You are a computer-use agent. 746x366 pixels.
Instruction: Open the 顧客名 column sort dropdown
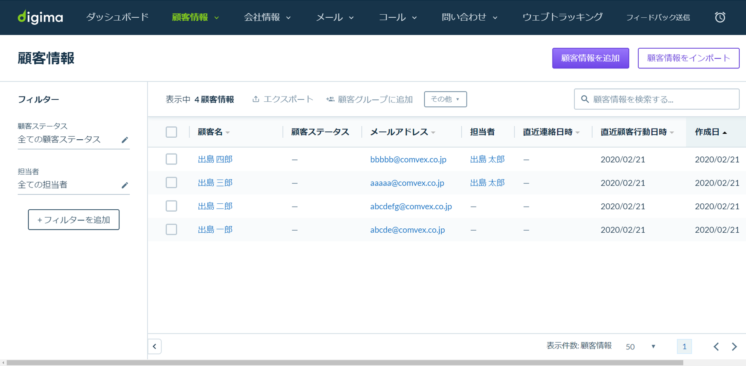(228, 133)
